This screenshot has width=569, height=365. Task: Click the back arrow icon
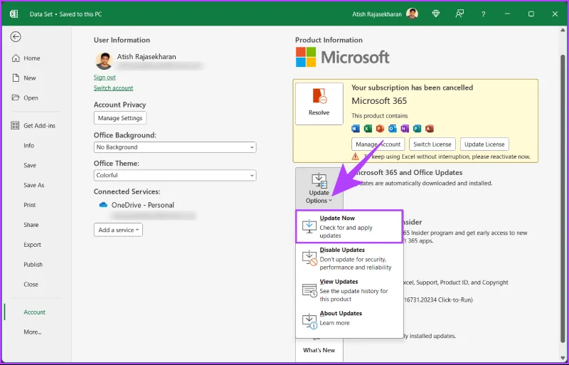point(16,37)
